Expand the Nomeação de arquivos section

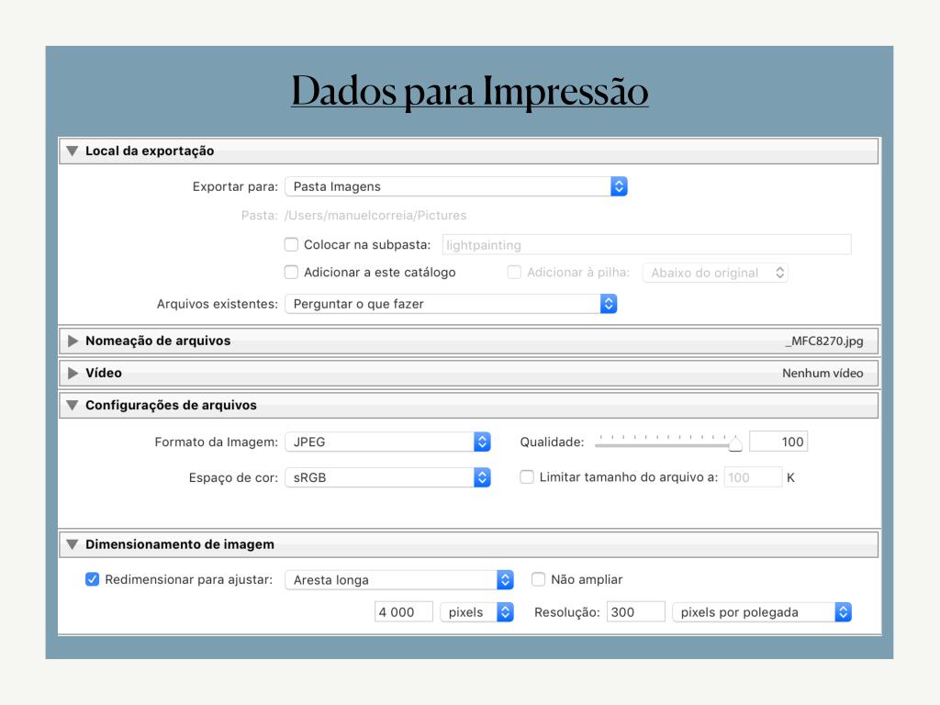[73, 341]
